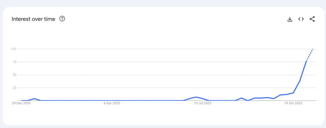Open the embed code icon

301,19
